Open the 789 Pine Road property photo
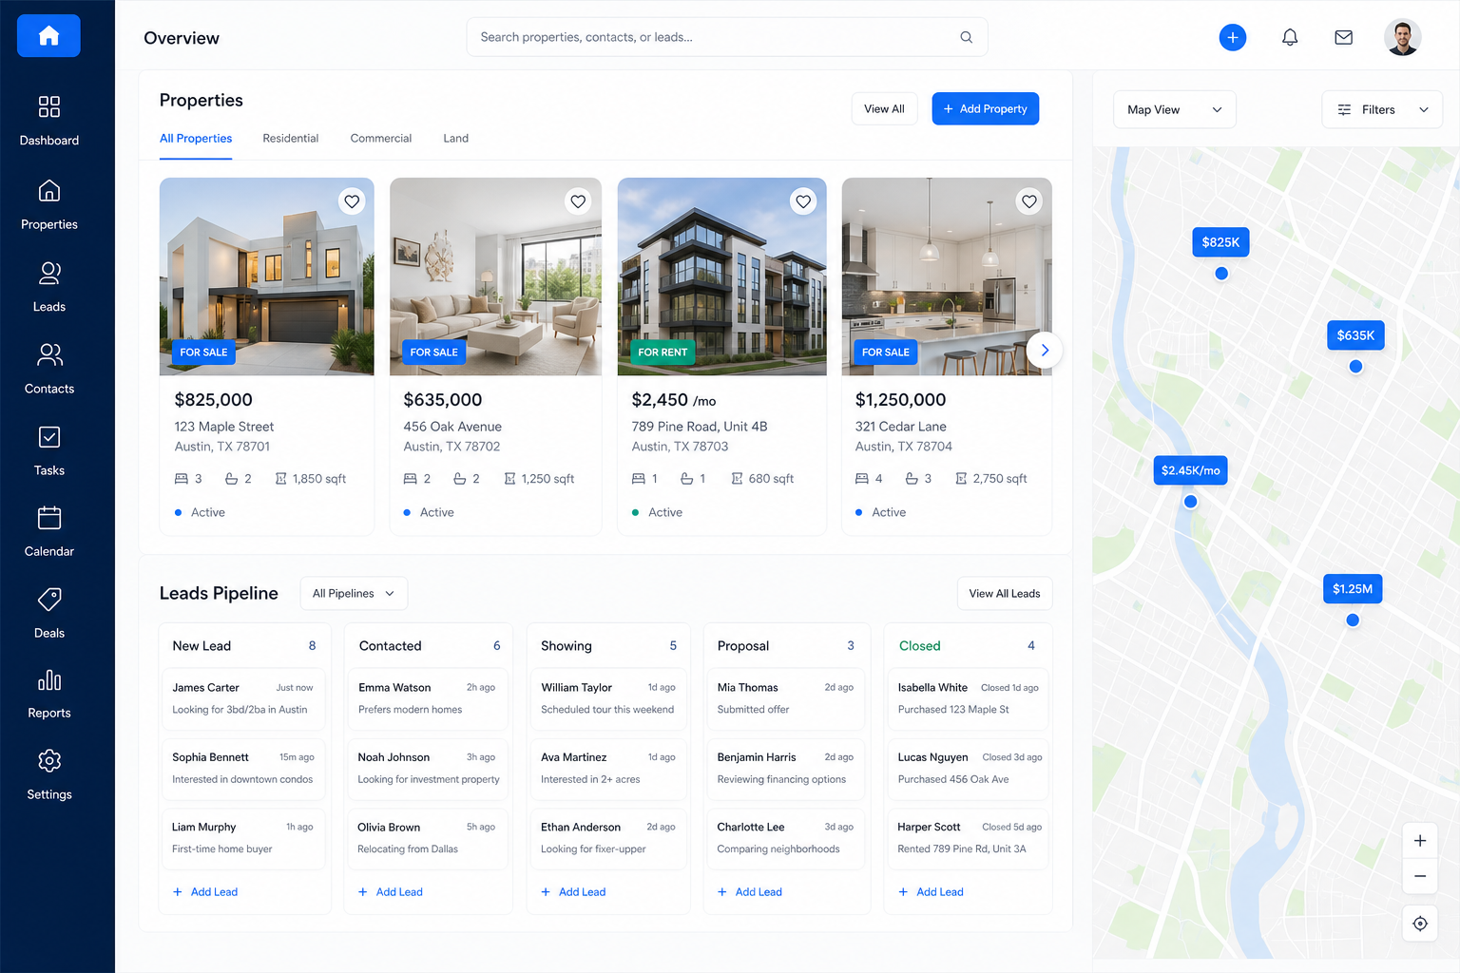 (x=722, y=277)
